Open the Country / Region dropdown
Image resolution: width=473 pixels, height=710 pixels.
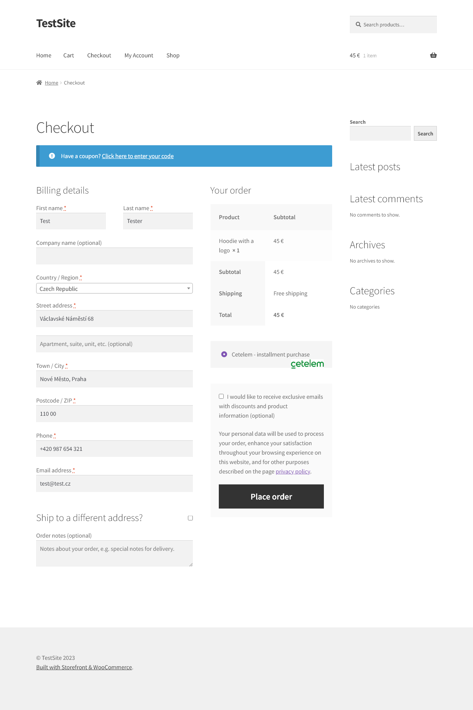[114, 288]
